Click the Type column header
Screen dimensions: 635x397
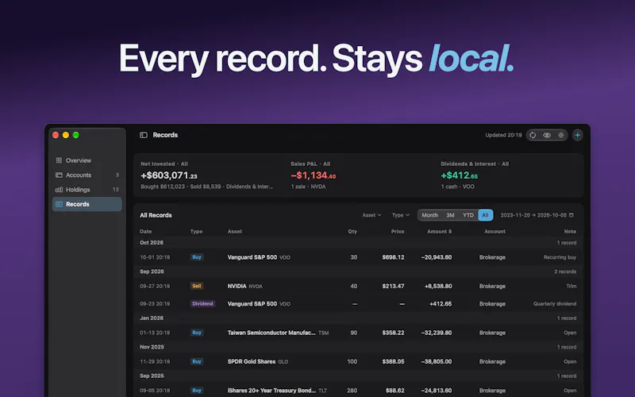(x=196, y=232)
